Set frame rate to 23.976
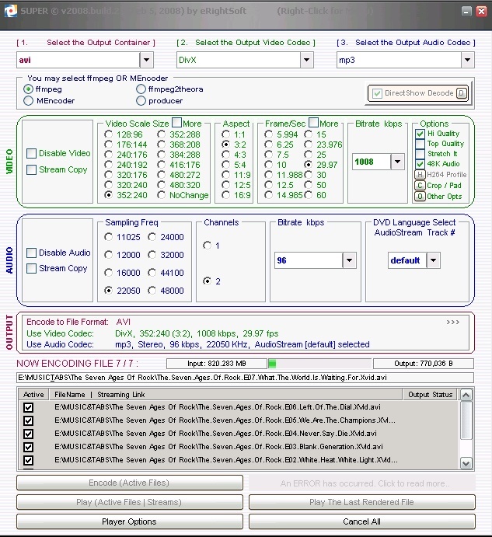The height and width of the screenshot is (537, 492). (x=309, y=145)
